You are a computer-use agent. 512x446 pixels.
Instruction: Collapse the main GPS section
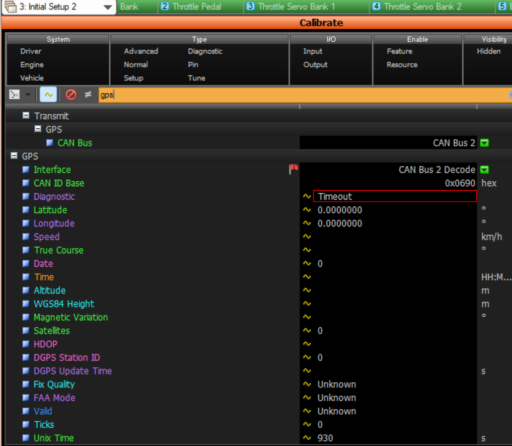13,155
